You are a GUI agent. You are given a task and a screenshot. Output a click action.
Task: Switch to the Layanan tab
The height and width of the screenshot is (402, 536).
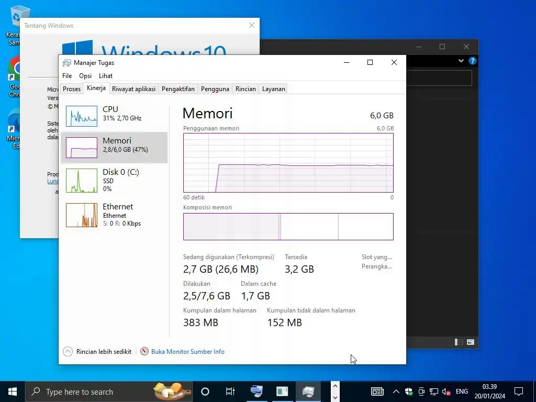click(x=273, y=89)
